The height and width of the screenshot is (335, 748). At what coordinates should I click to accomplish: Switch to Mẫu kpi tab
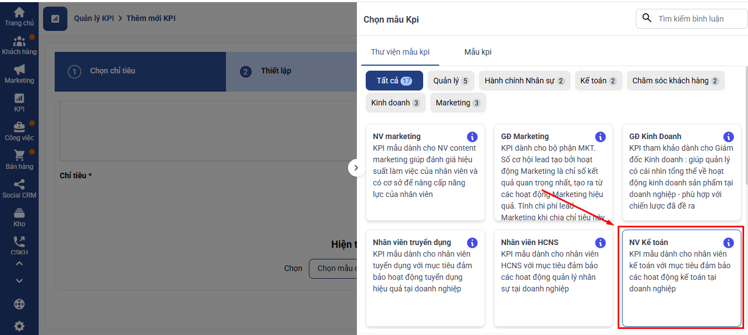477,52
